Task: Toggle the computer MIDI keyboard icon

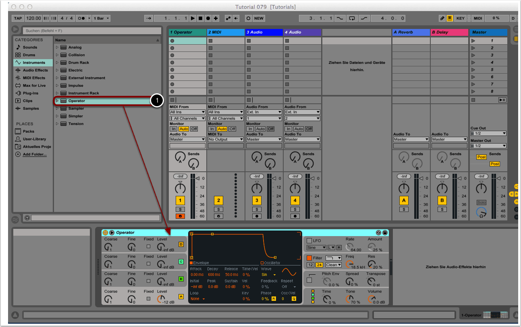Action: click(450, 18)
